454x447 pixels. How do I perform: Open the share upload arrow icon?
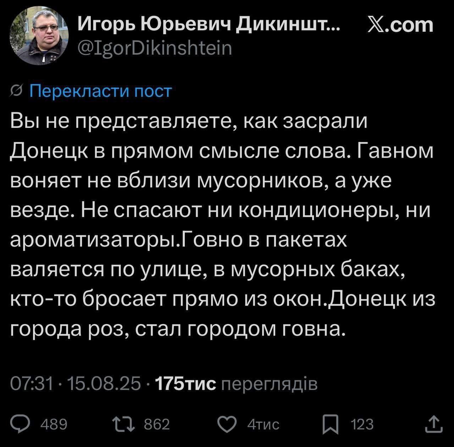point(434,424)
